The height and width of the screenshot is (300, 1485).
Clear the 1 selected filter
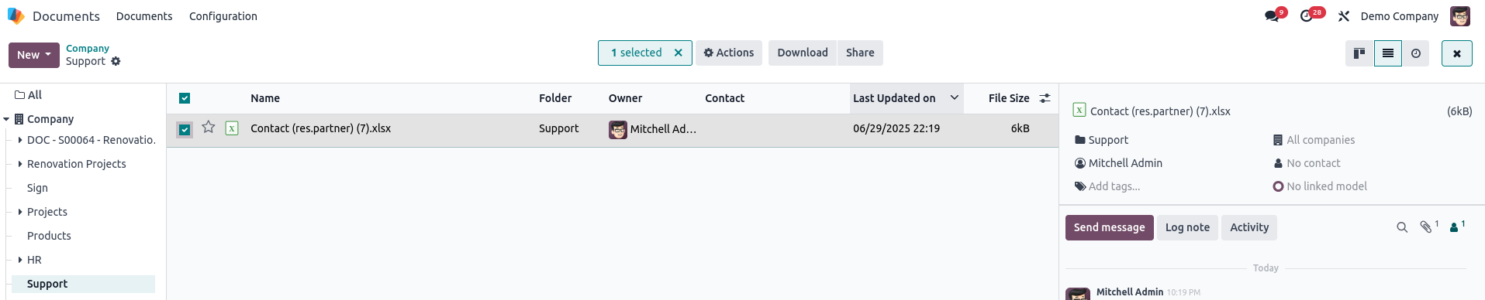click(679, 53)
